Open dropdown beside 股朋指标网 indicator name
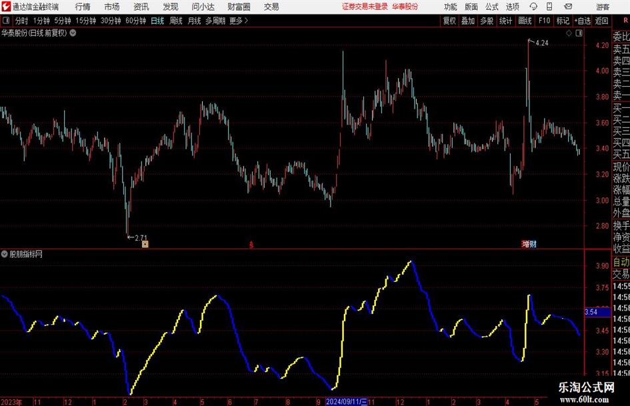The height and width of the screenshot is (406, 630). tap(5, 254)
